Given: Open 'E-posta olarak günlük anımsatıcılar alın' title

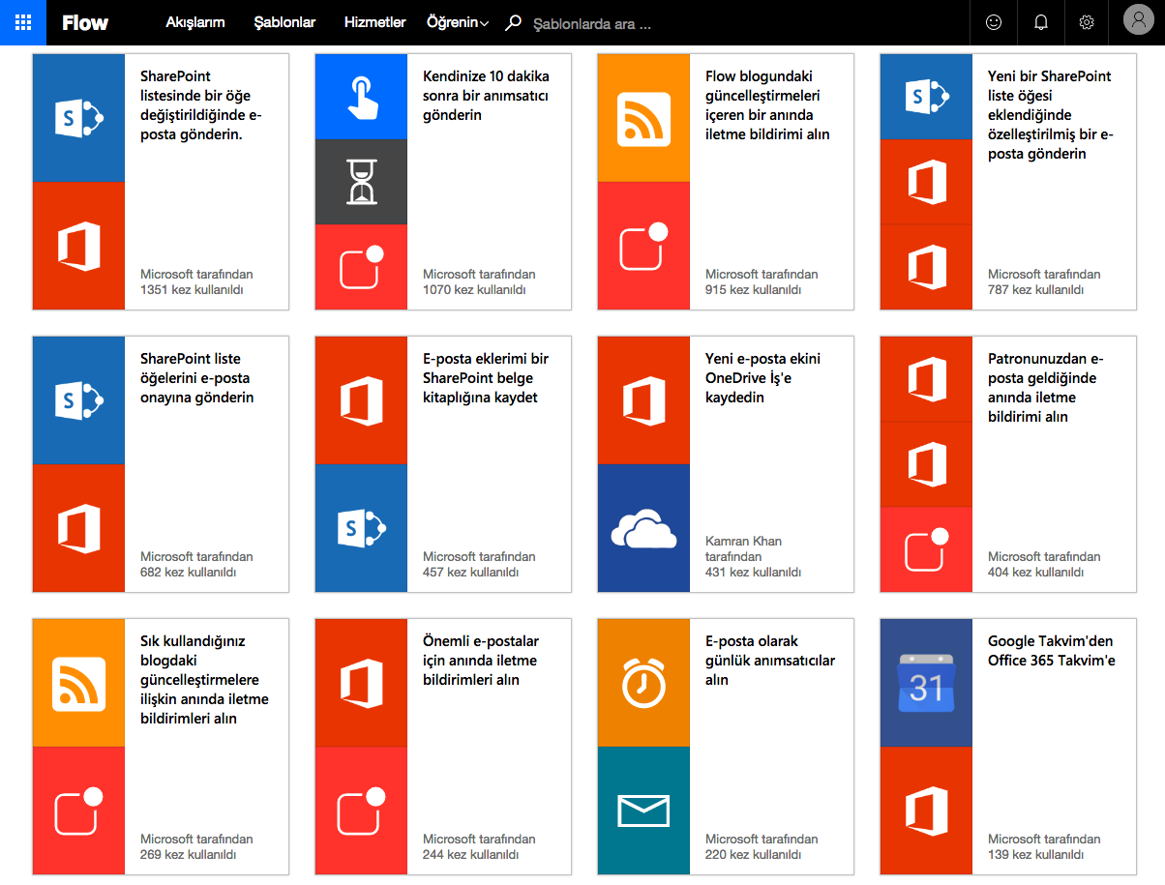Looking at the screenshot, I should point(770,661).
